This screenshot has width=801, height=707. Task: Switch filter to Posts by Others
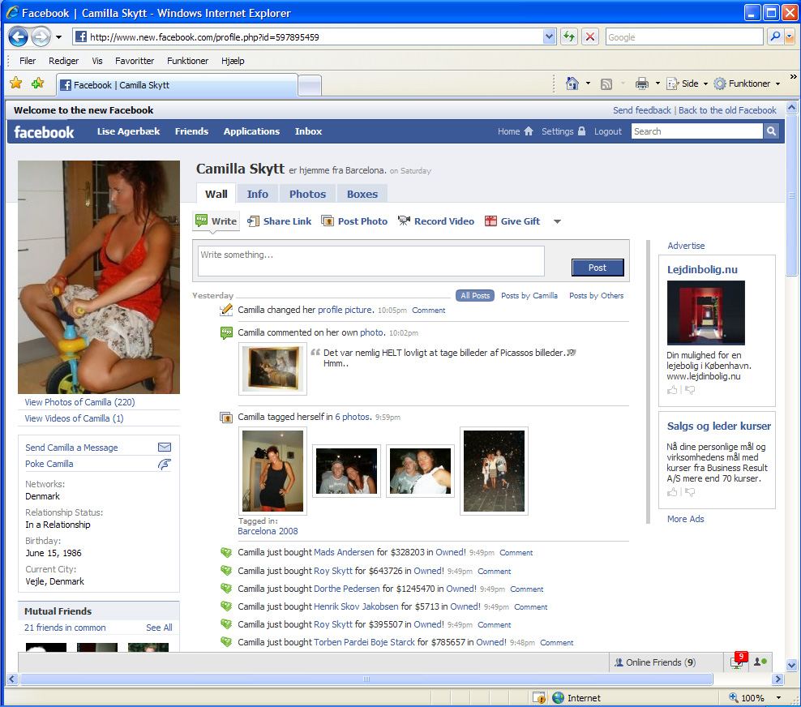(596, 296)
